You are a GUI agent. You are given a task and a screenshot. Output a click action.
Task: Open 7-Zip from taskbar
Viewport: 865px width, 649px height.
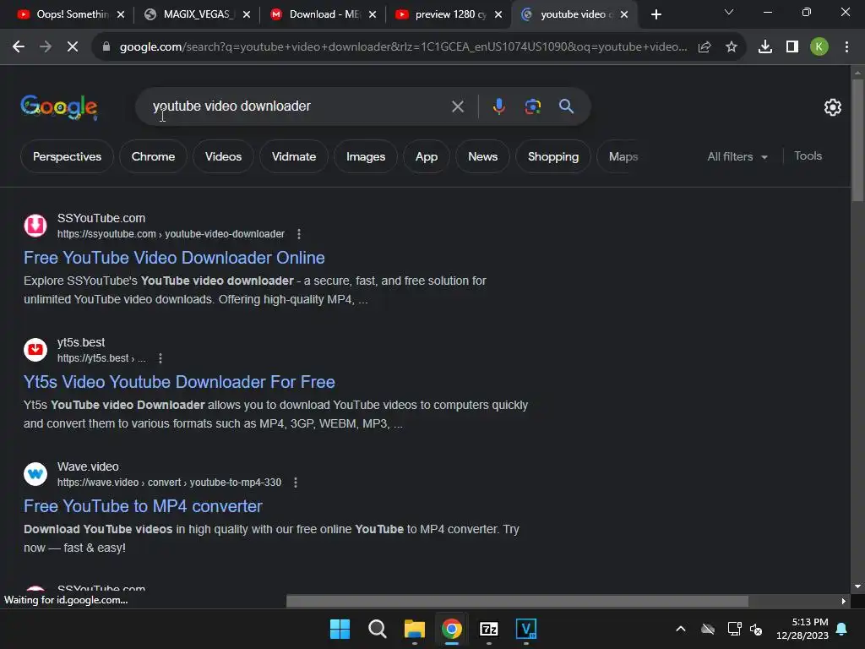(x=489, y=629)
